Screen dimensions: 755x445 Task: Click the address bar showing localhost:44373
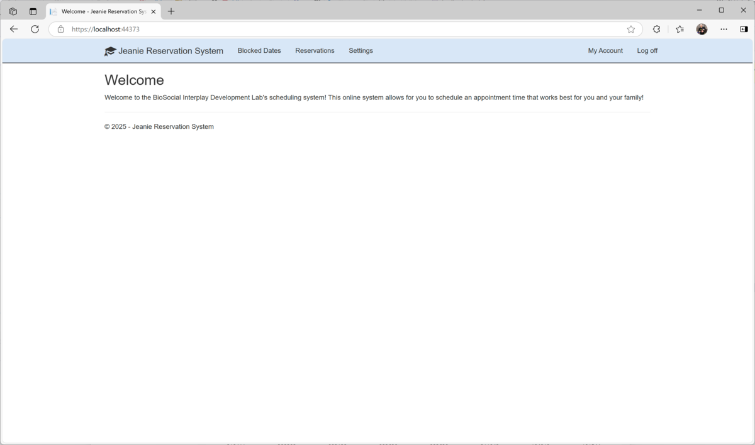tap(345, 29)
